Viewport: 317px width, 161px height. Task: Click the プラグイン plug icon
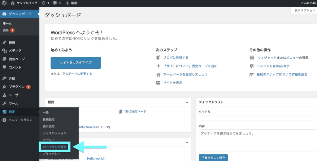click(x=4, y=87)
